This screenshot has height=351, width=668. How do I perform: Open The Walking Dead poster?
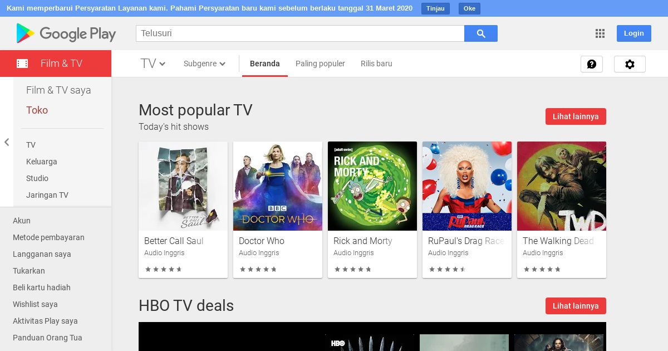click(x=562, y=186)
